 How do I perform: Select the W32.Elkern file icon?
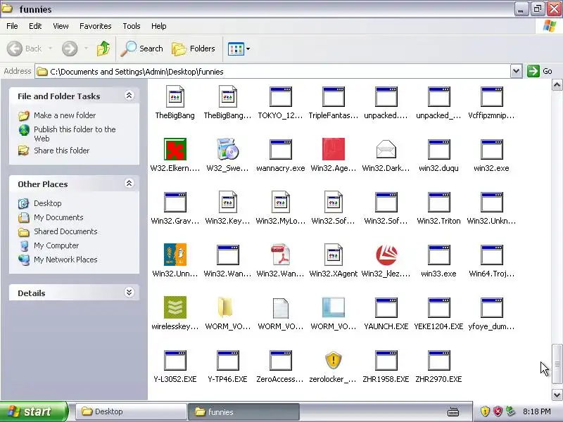tap(175, 149)
